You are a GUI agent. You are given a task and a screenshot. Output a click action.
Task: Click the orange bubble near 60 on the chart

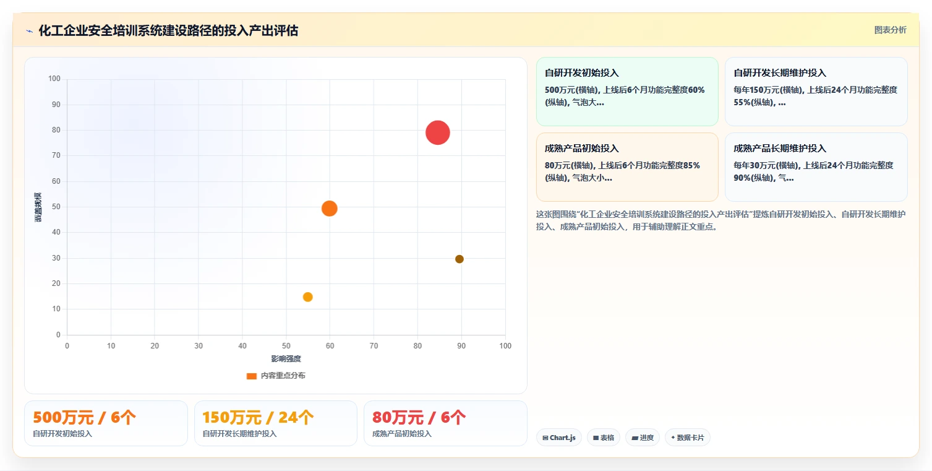point(330,209)
